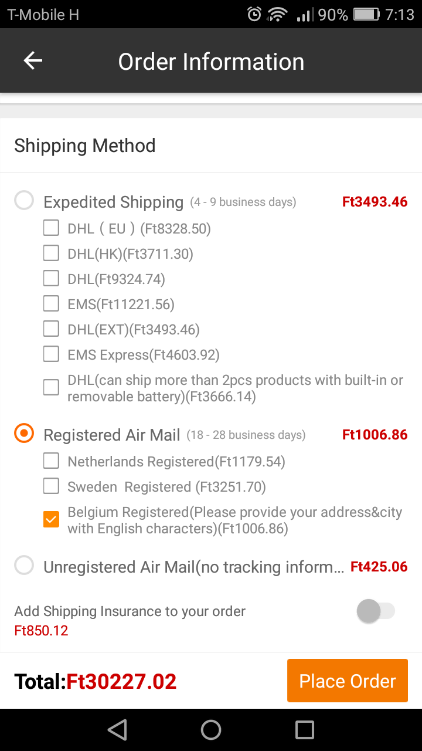Viewport: 422px width, 751px height.
Task: Check Netherlands Registered option
Action: tap(52, 461)
